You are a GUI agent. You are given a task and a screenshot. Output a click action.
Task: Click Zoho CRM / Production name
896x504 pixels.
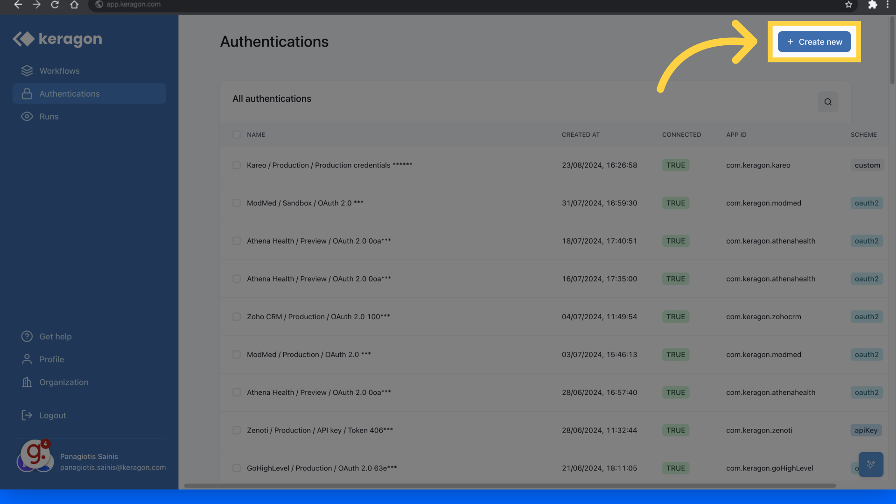318,317
